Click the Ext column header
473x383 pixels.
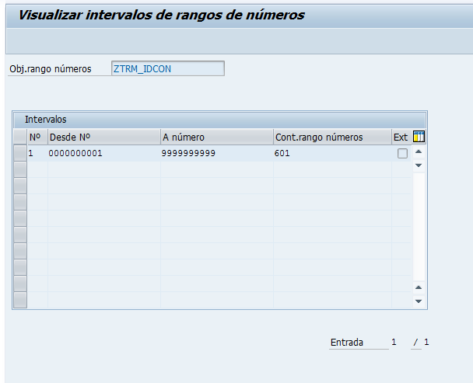[400, 138]
